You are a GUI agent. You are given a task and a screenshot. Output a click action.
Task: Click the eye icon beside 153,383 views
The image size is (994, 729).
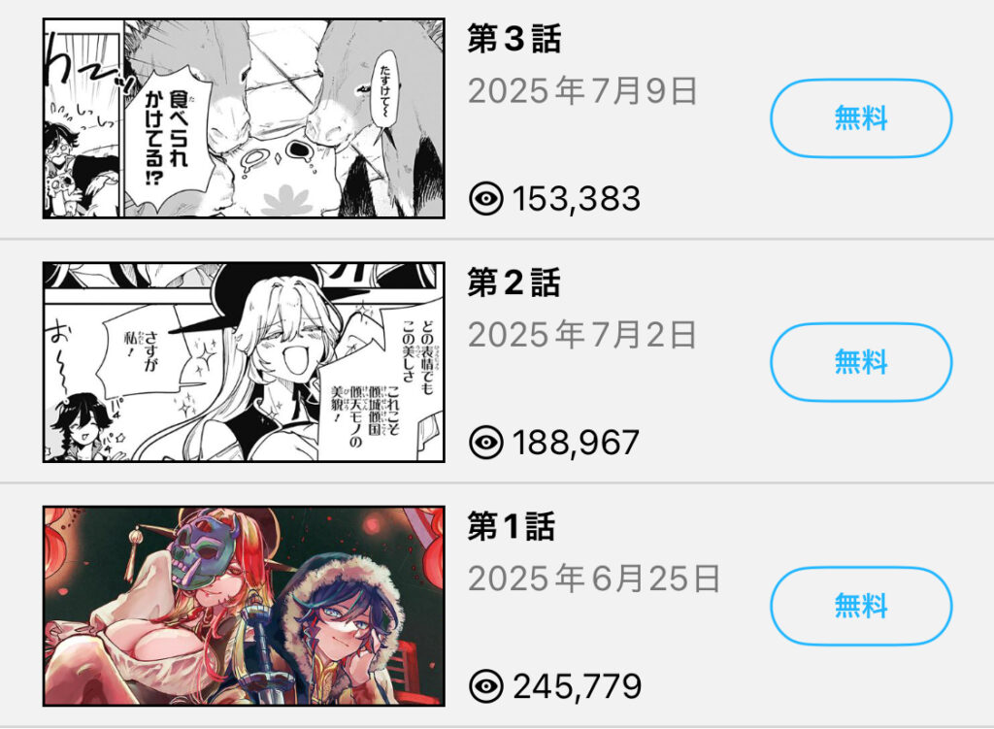[x=486, y=198]
